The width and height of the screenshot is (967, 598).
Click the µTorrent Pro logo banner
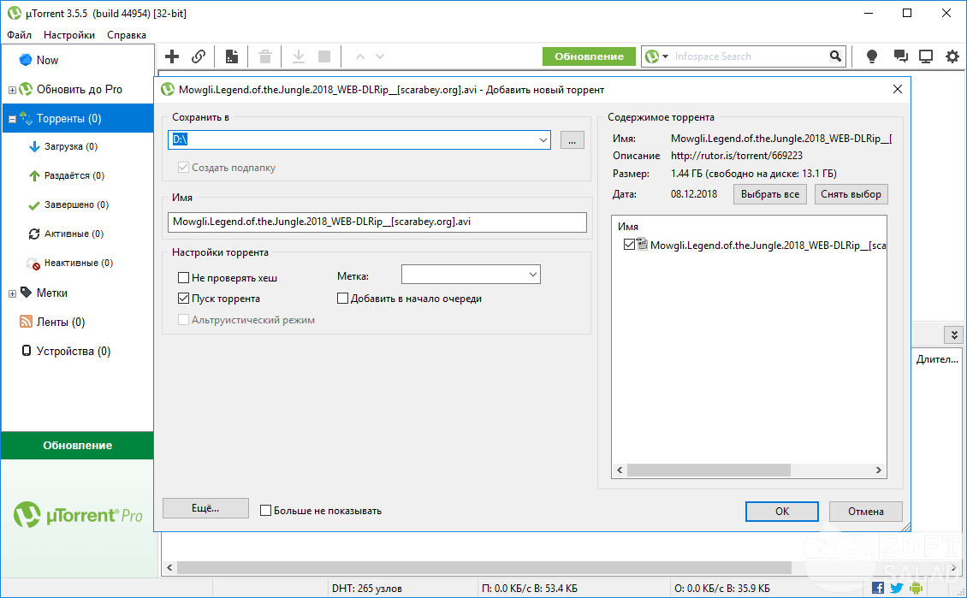pos(78,515)
